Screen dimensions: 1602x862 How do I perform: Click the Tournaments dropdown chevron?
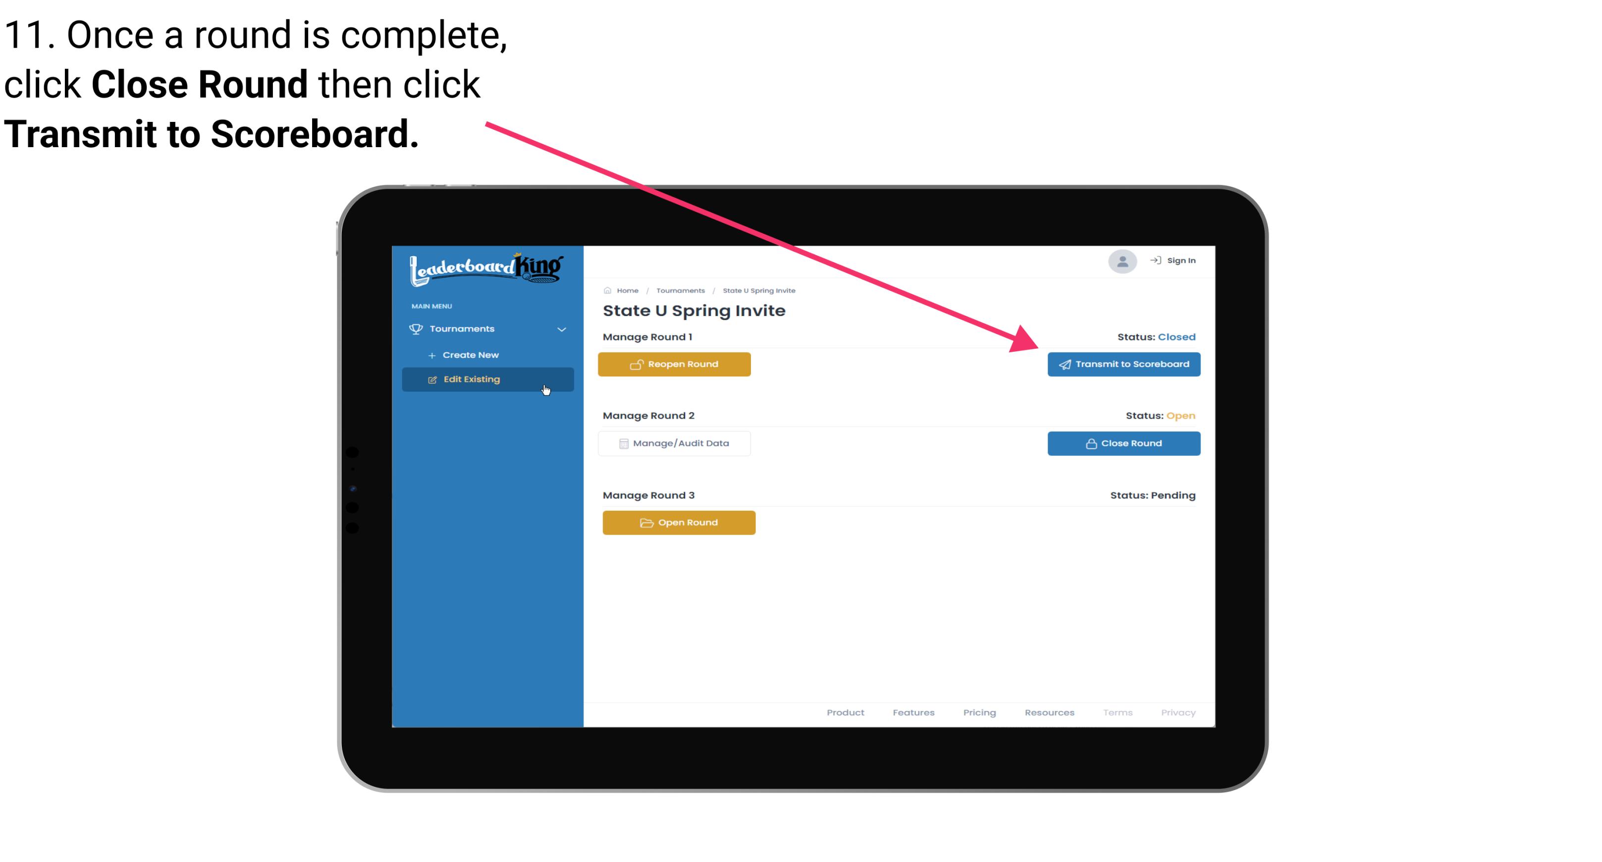coord(562,329)
